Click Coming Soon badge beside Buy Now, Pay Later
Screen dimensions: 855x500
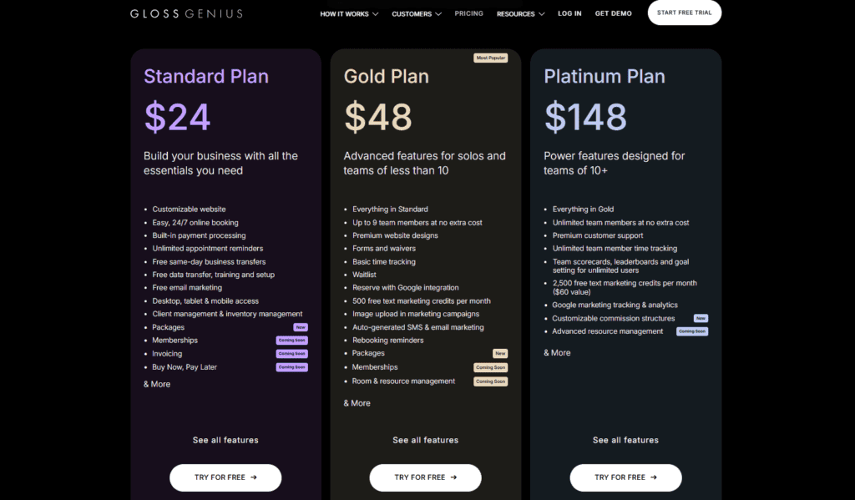pos(291,367)
